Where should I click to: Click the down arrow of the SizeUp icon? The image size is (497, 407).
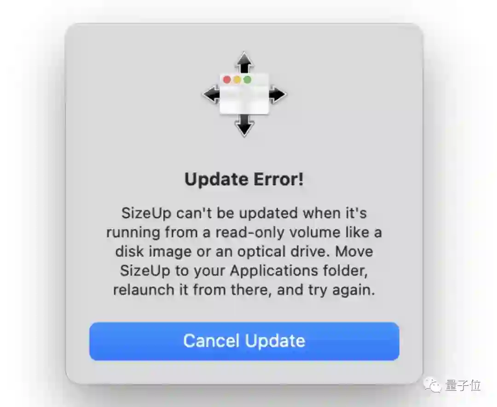244,125
